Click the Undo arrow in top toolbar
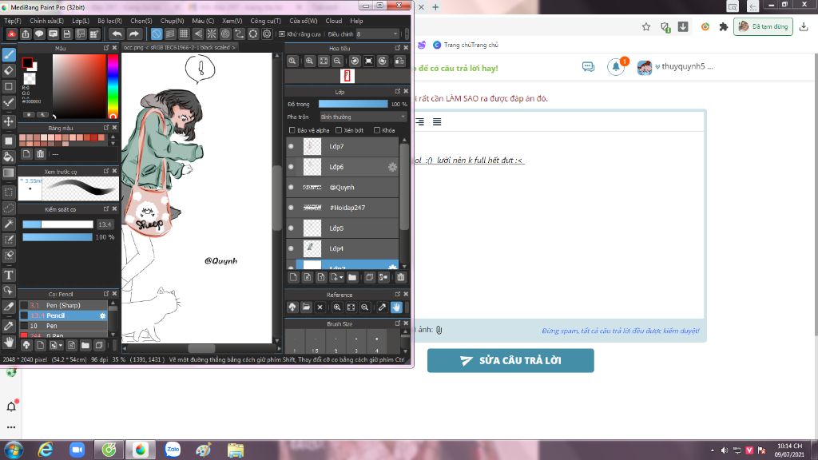This screenshot has width=818, height=460. coord(117,34)
